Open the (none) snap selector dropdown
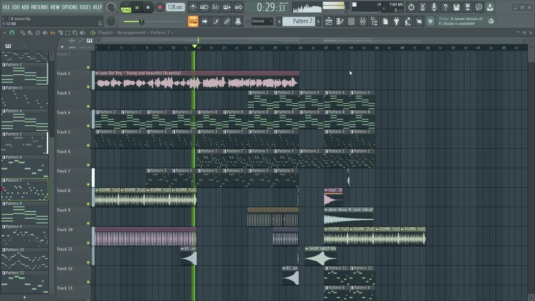 (x=262, y=21)
